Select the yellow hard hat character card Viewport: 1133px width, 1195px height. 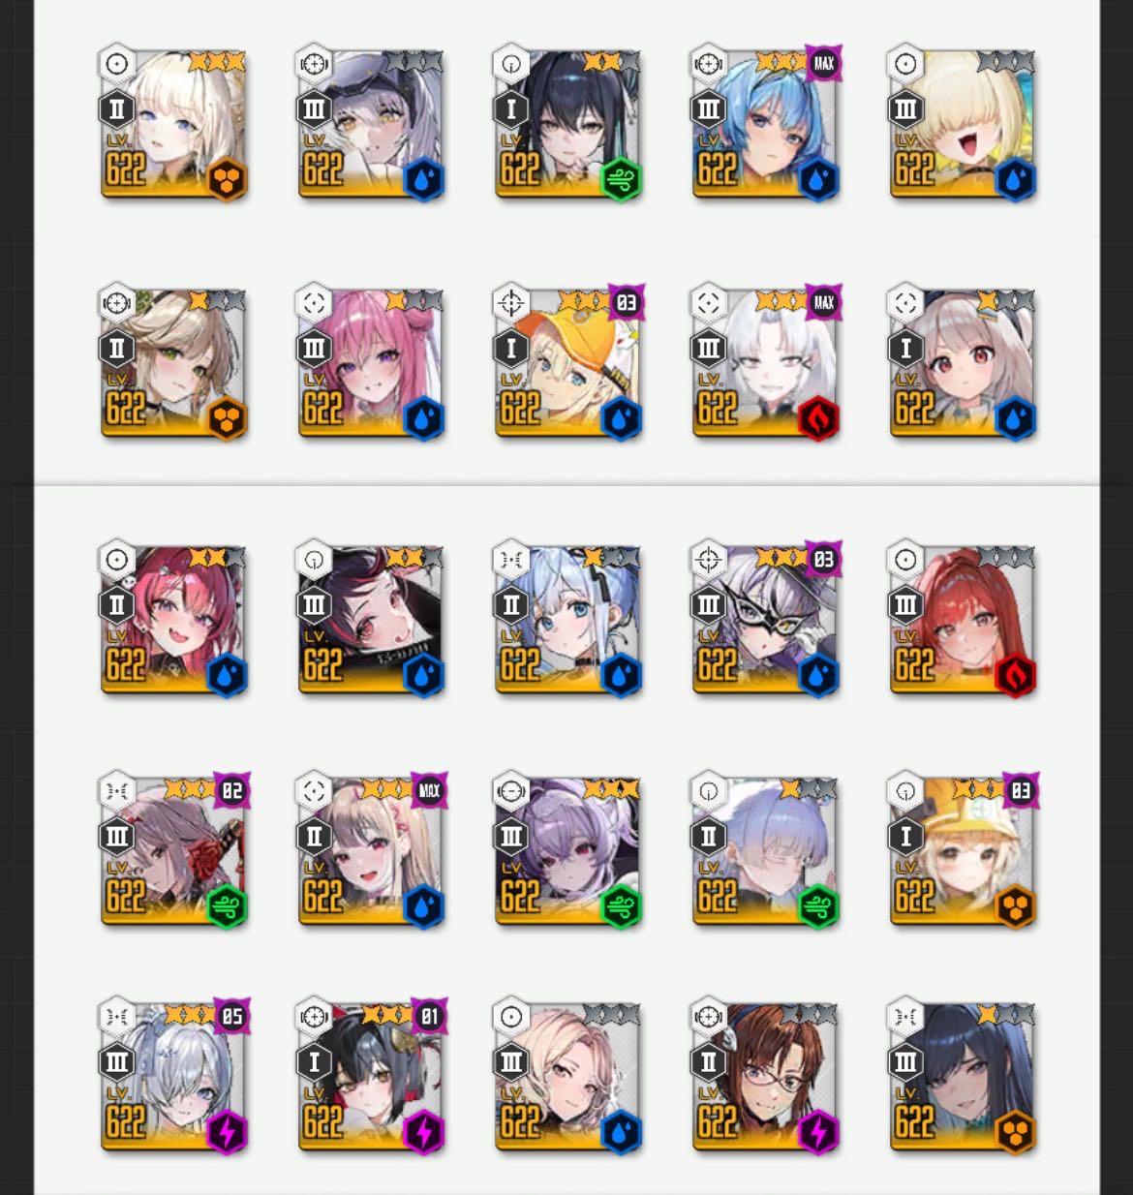click(962, 850)
